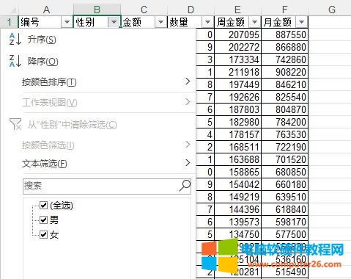
Task: Select cell with value 163688
Action: (237, 159)
